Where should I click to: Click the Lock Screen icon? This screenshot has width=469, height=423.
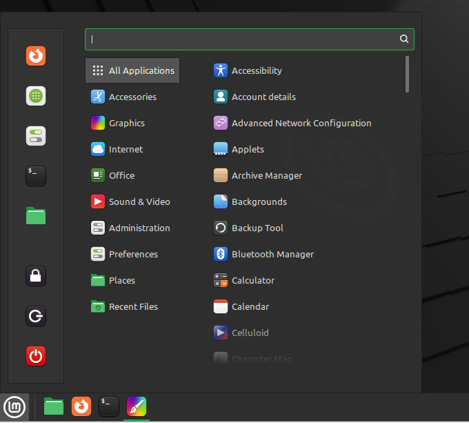(x=36, y=276)
